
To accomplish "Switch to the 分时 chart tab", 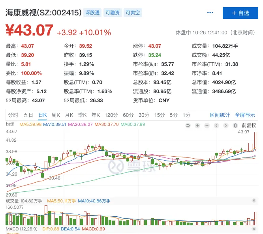I will coord(13,115).
